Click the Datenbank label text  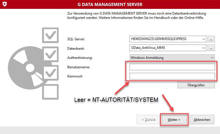tap(76, 49)
